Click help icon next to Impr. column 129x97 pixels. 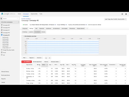[x=52, y=65]
